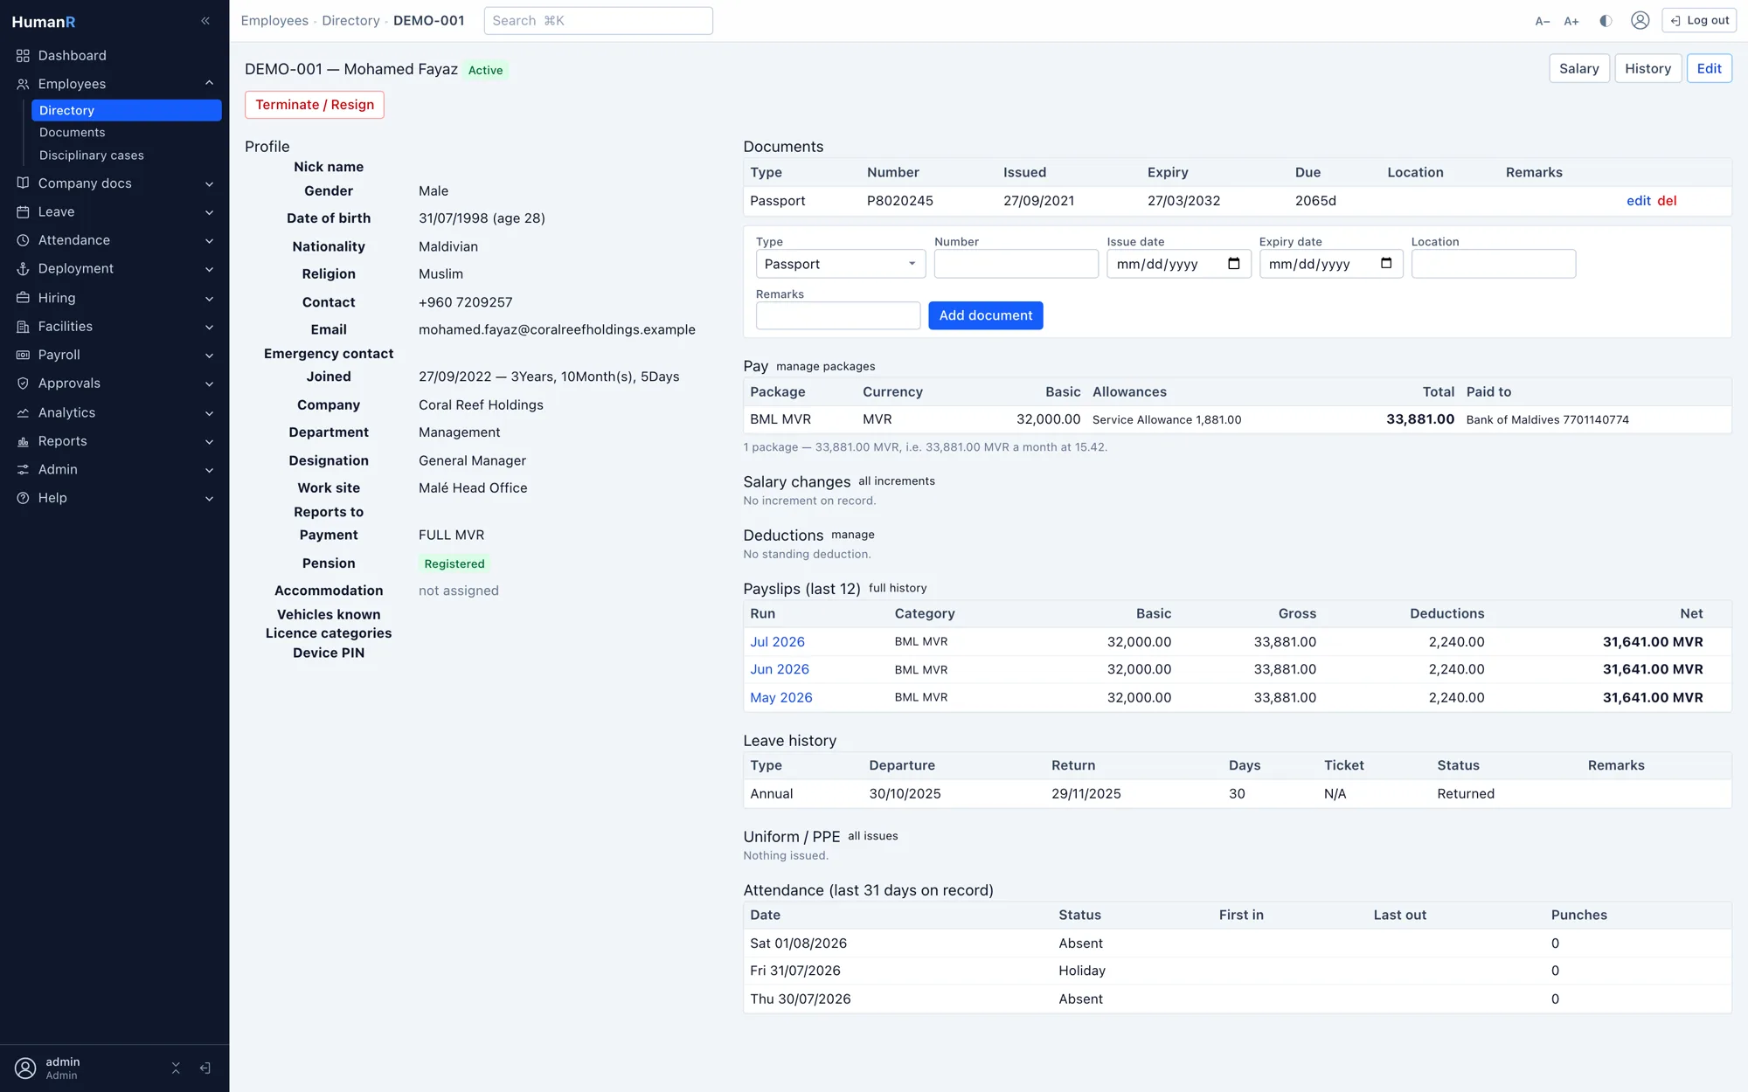Click the Employees people icon
Viewport: 1748px width, 1092px height.
23,84
